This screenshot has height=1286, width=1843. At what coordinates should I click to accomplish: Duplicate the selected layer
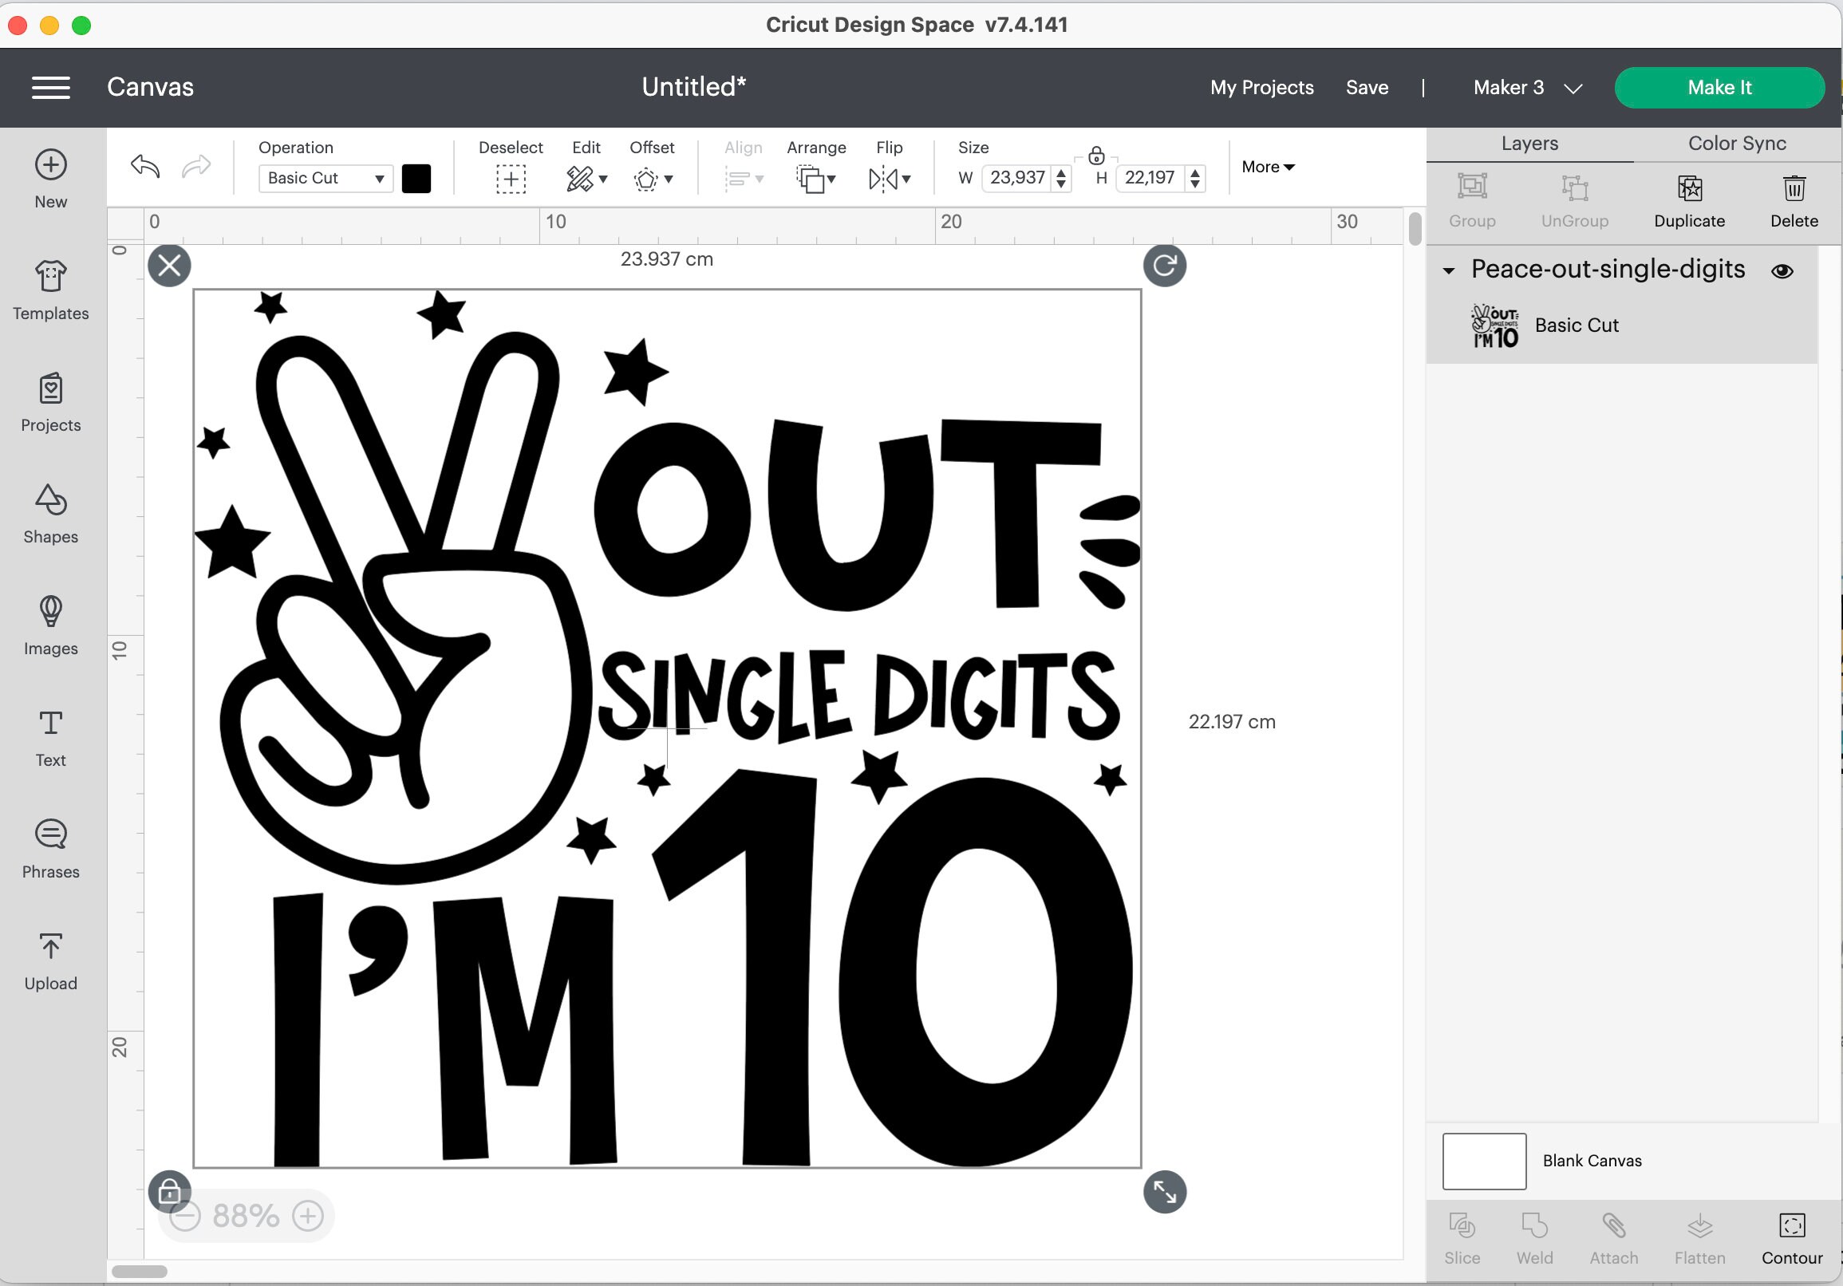click(1689, 199)
